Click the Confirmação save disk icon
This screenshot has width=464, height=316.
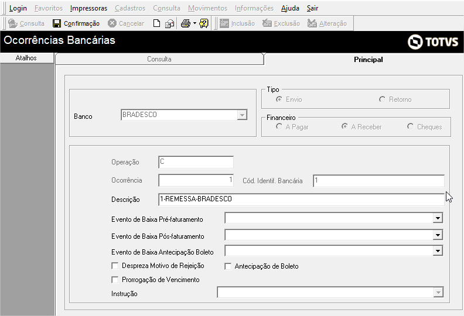[x=56, y=23]
